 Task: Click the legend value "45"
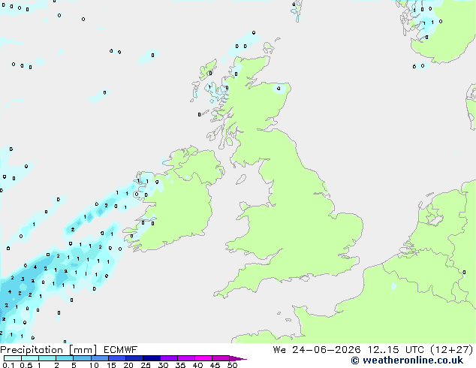215,365
